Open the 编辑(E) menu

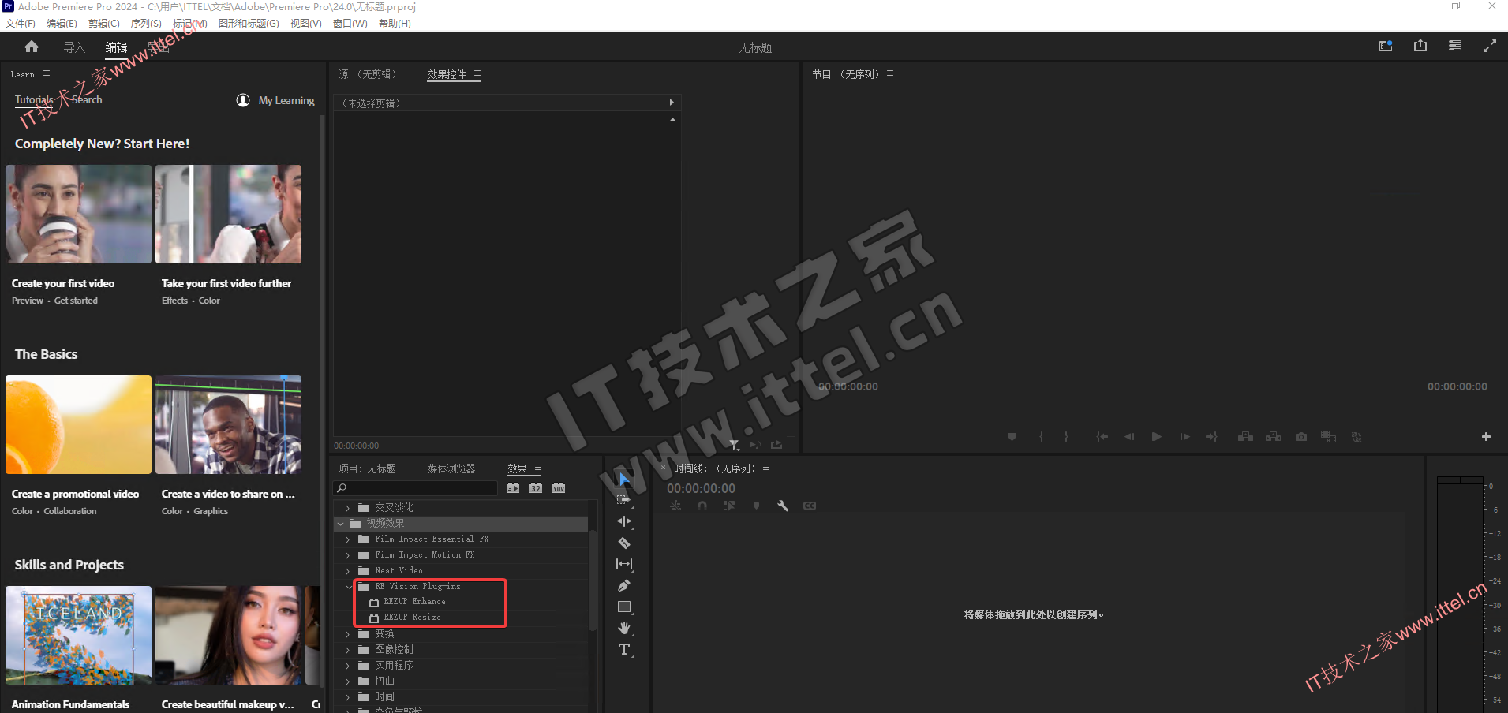(x=62, y=24)
